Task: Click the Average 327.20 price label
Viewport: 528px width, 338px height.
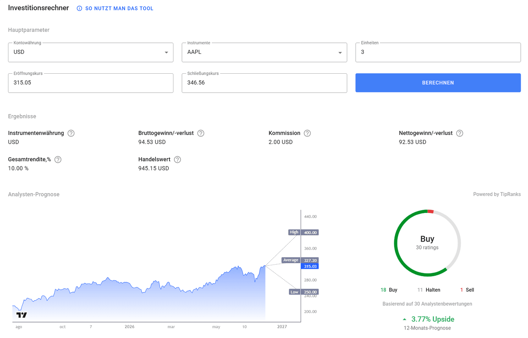Action: [x=300, y=260]
